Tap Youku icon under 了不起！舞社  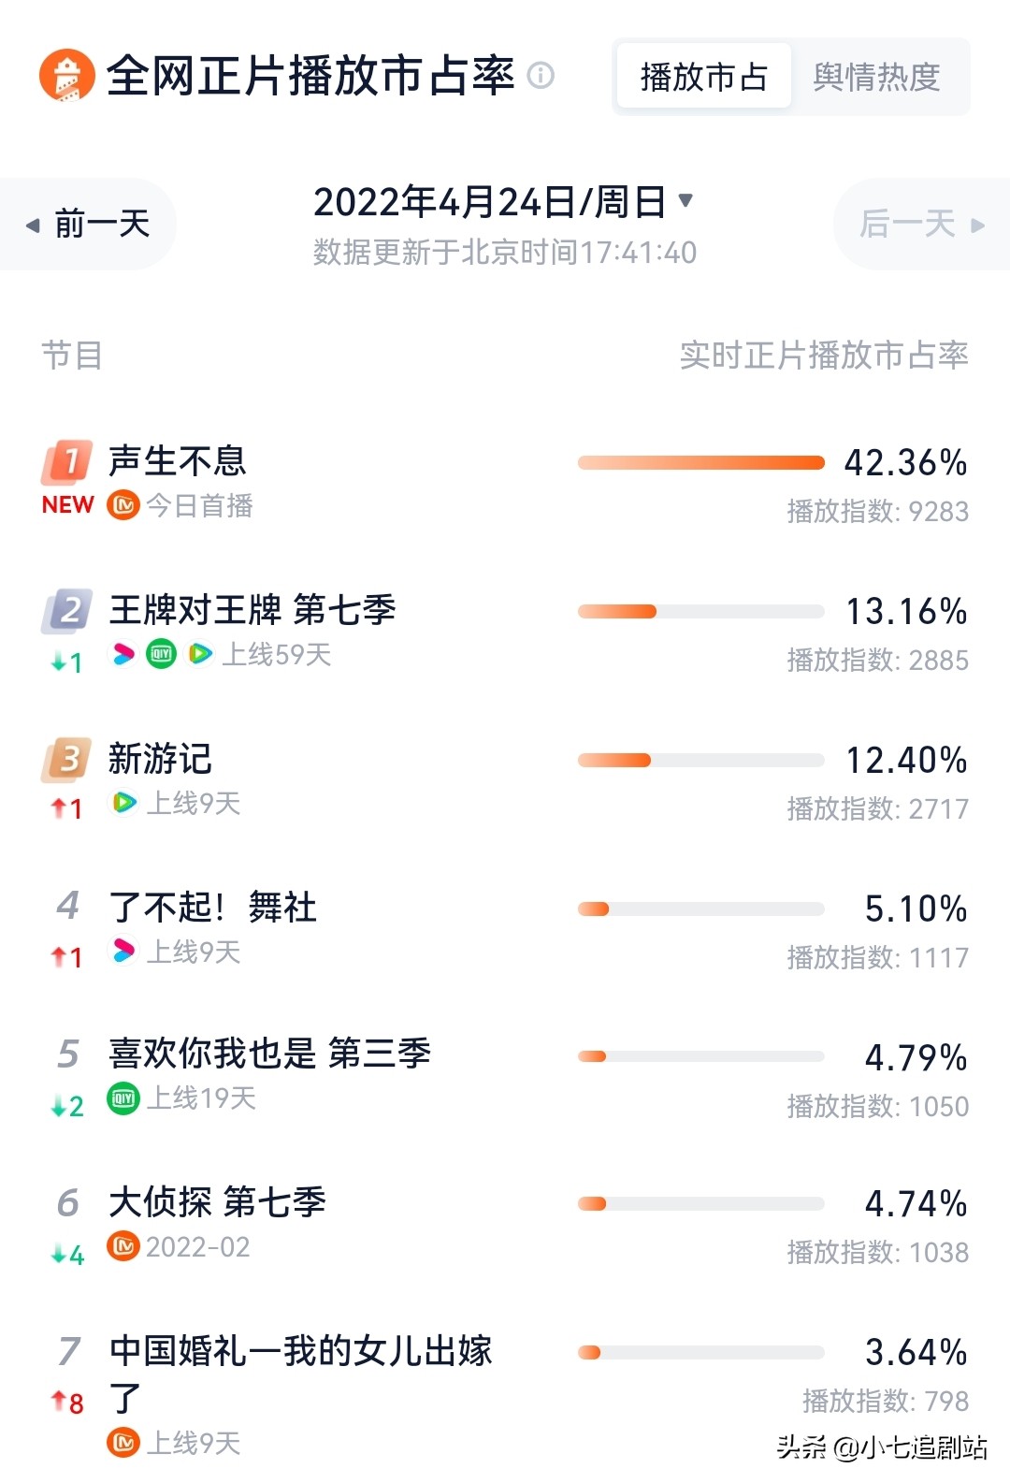tap(123, 952)
